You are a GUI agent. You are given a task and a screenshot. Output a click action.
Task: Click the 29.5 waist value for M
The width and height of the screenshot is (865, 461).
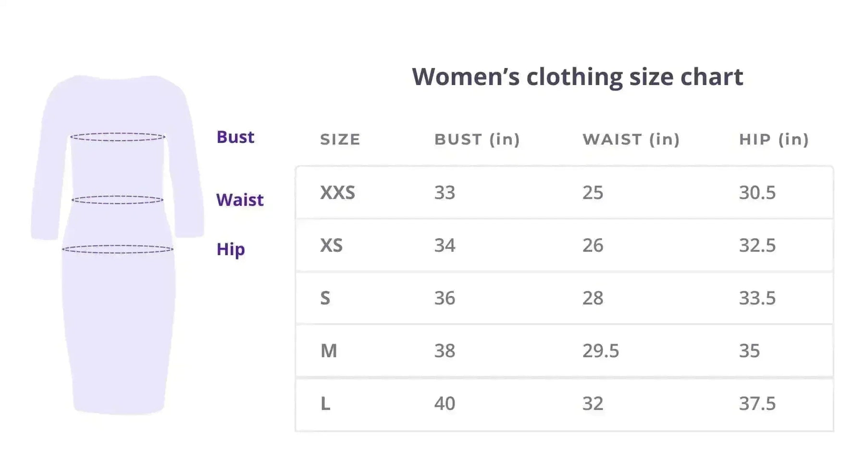click(x=601, y=351)
